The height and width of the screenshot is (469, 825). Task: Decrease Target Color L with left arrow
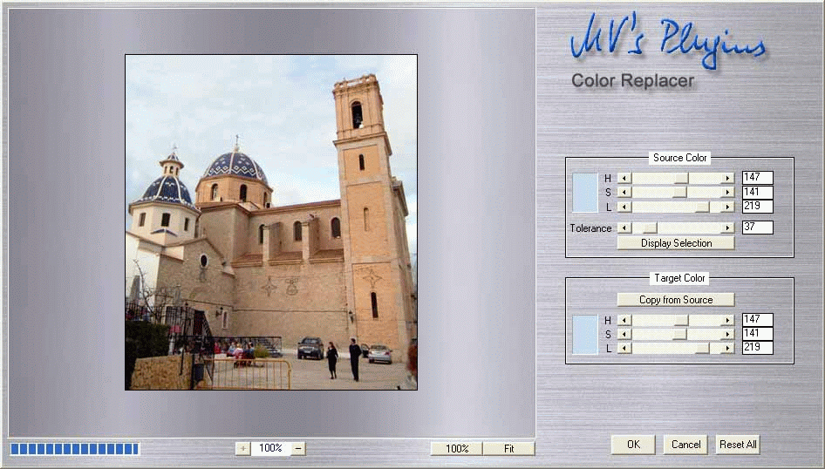pyautogui.click(x=624, y=348)
